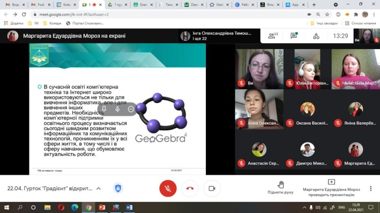
Task: Open Інші закладки folder
Action: (324, 23)
